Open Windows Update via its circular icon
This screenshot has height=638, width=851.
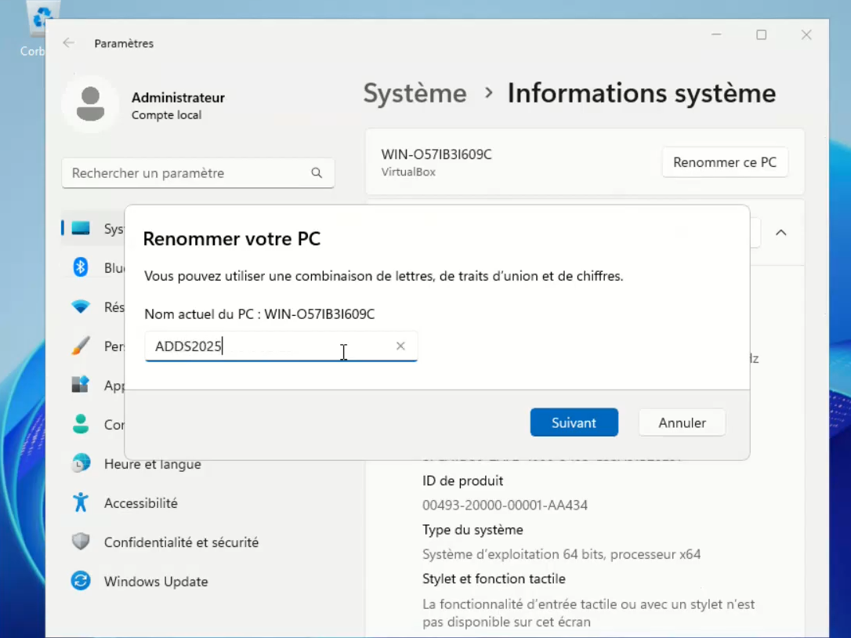(81, 581)
